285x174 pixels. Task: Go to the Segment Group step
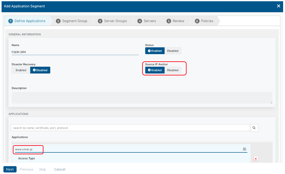(x=72, y=21)
